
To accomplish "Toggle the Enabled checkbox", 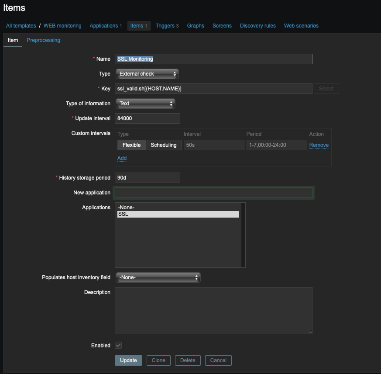I will pos(118,345).
